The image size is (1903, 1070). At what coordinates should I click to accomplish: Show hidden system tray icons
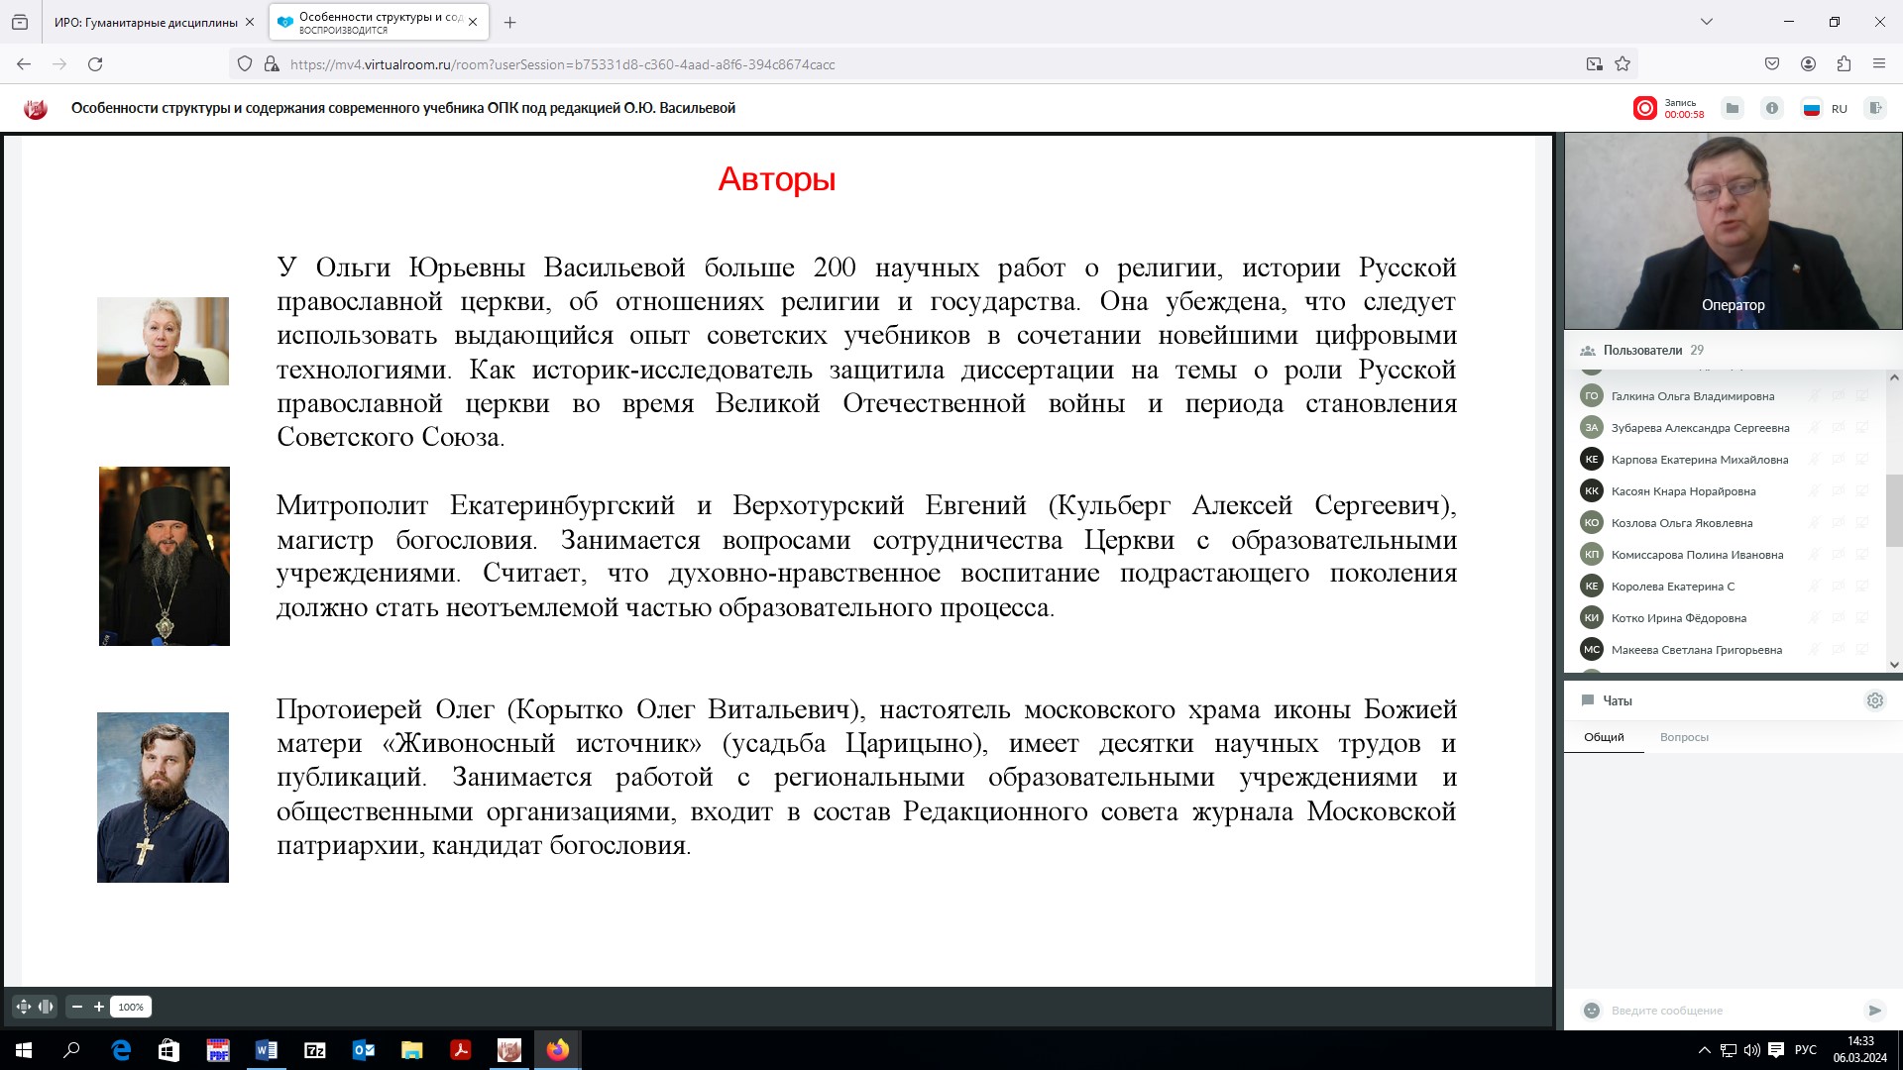coord(1704,1050)
